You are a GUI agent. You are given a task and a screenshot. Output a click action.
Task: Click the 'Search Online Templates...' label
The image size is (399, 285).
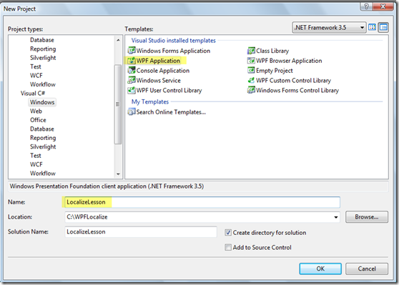[x=171, y=112]
